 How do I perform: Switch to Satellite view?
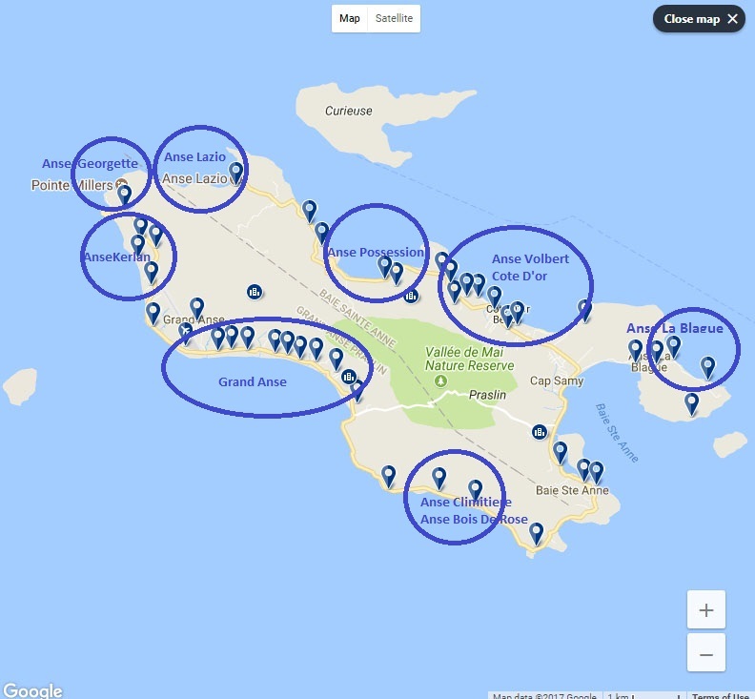coord(395,18)
